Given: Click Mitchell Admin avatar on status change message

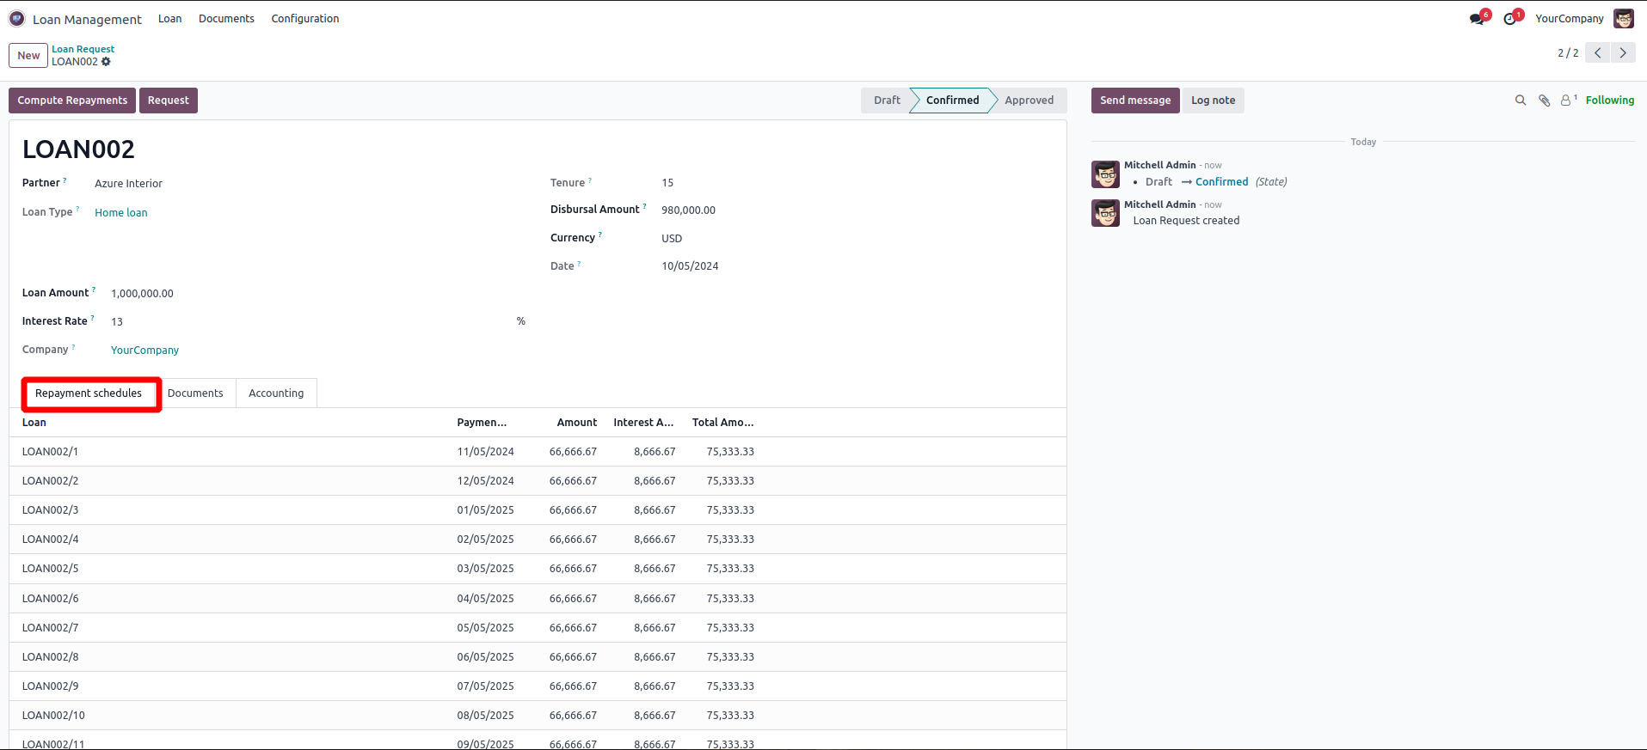Looking at the screenshot, I should pos(1105,174).
